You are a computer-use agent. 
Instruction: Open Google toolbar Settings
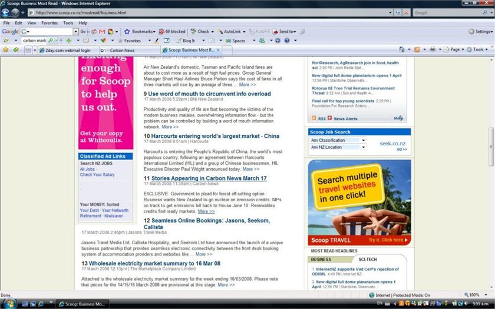point(480,32)
